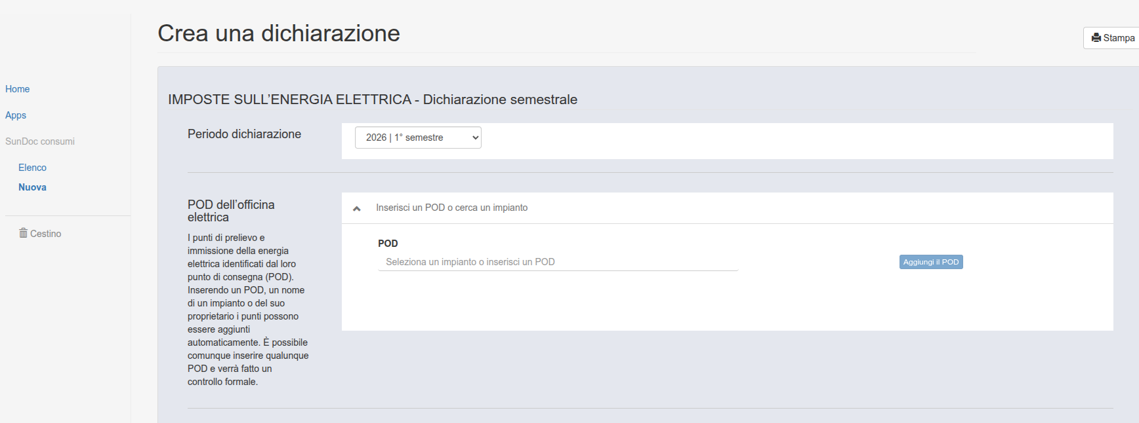Select SunDoc consumi in the sidebar
The height and width of the screenshot is (423, 1139).
40,141
